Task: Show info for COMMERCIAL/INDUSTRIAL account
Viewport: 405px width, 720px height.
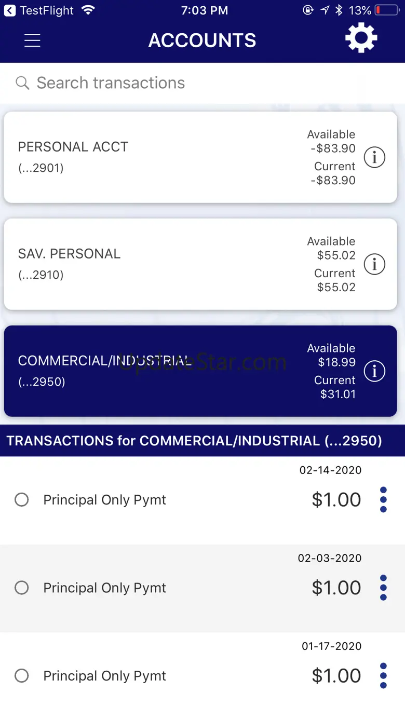Action: tap(374, 371)
